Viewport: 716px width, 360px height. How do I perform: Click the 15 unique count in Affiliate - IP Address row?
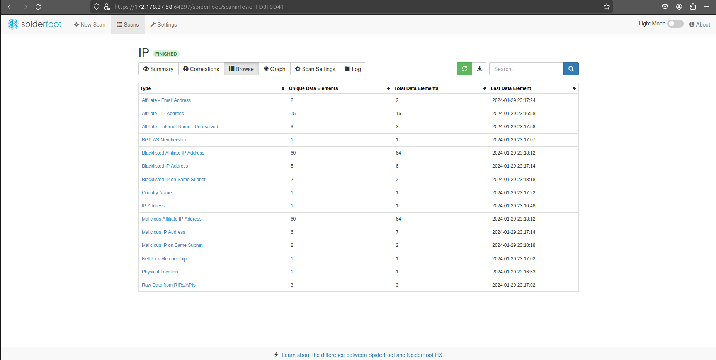(293, 114)
